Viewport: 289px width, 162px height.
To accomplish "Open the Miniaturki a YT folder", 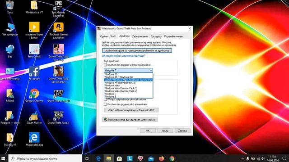I will (34, 7).
